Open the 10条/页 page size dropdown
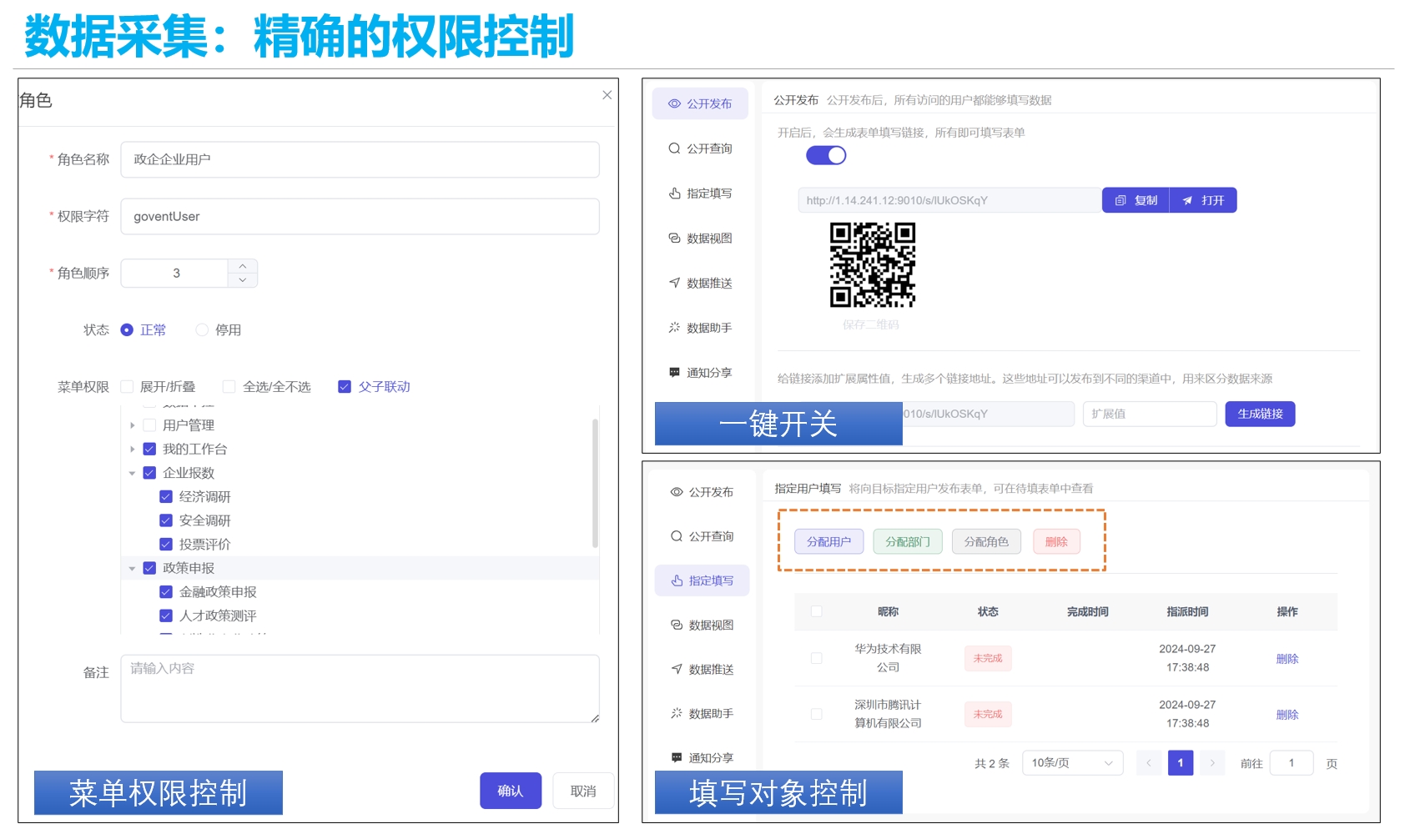1405x829 pixels. 1072,763
